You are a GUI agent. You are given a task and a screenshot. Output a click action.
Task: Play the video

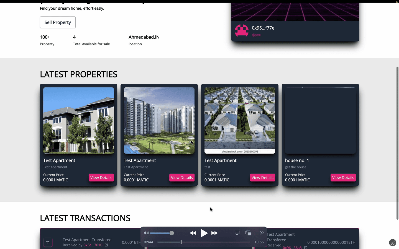point(204,233)
